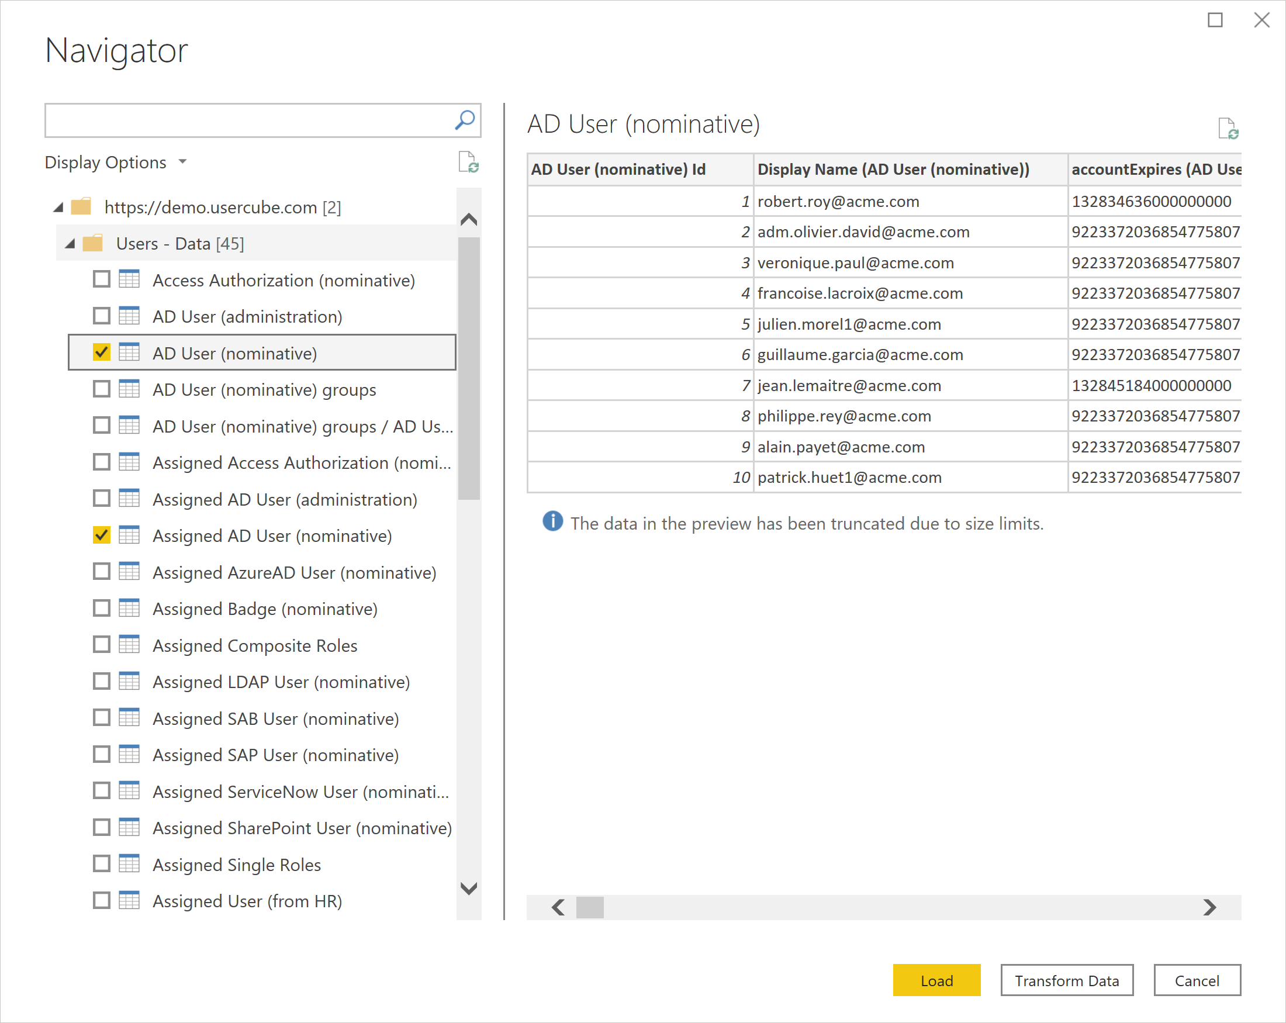Screen dimensions: 1286x1023
Task: Click the Display Options icon top-right
Action: tap(468, 162)
